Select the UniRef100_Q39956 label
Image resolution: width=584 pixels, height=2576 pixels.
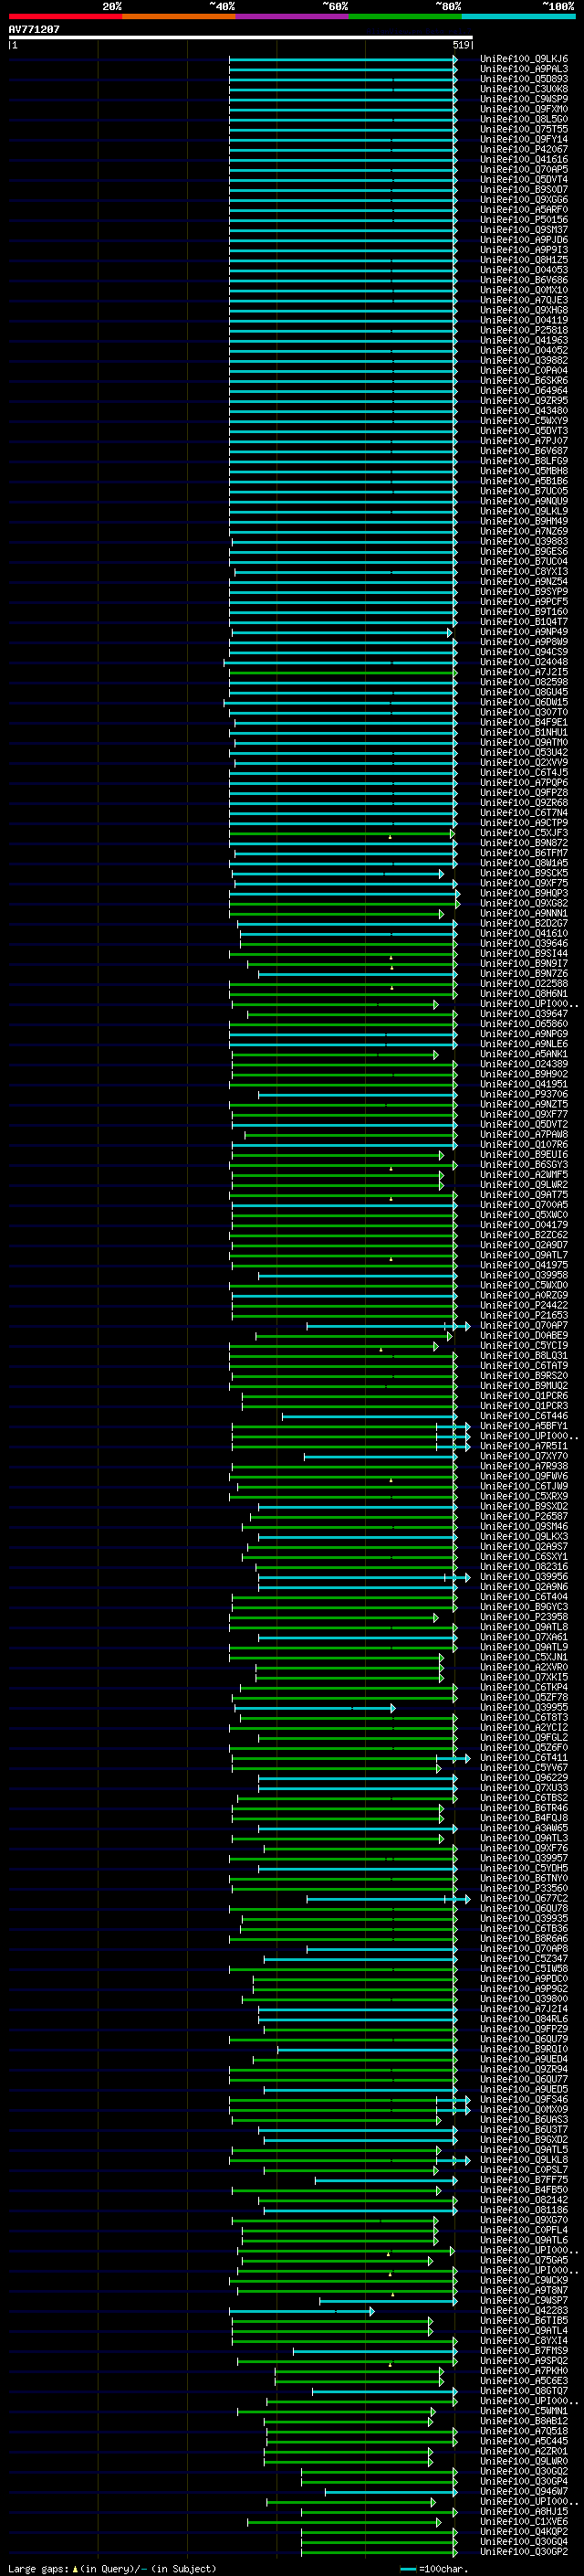click(524, 1576)
